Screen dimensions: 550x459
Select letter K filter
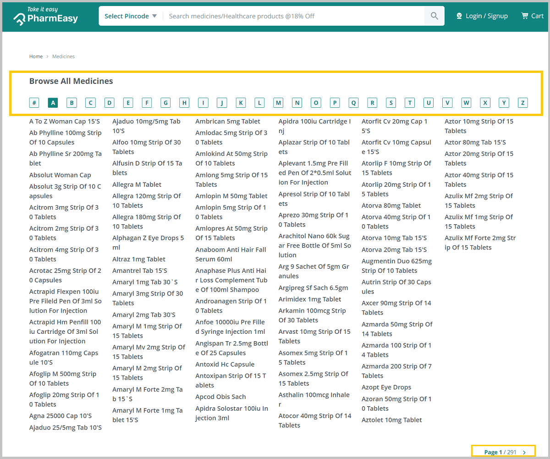[x=241, y=103]
